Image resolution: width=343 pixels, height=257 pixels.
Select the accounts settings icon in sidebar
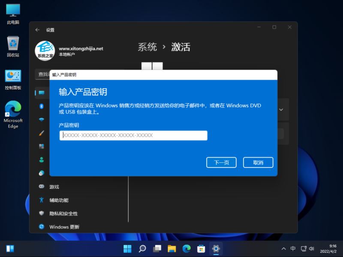[41, 159]
